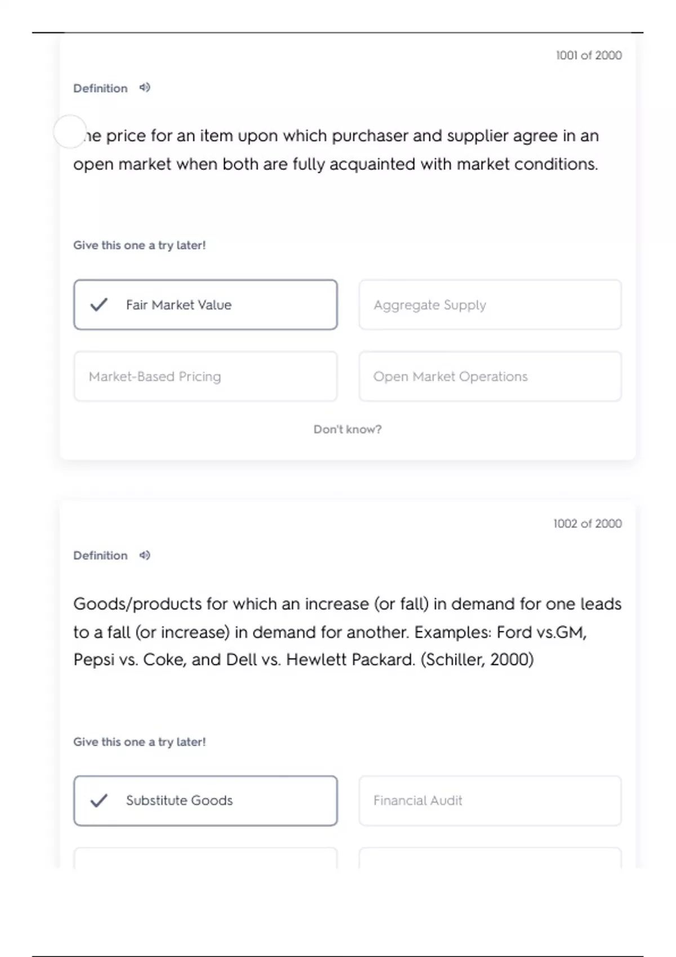Click the Definition label on card 1001
This screenshot has width=676, height=957.
pyautogui.click(x=100, y=88)
